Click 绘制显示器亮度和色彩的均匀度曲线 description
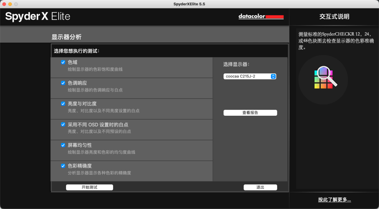379x209 pixels. (101, 153)
